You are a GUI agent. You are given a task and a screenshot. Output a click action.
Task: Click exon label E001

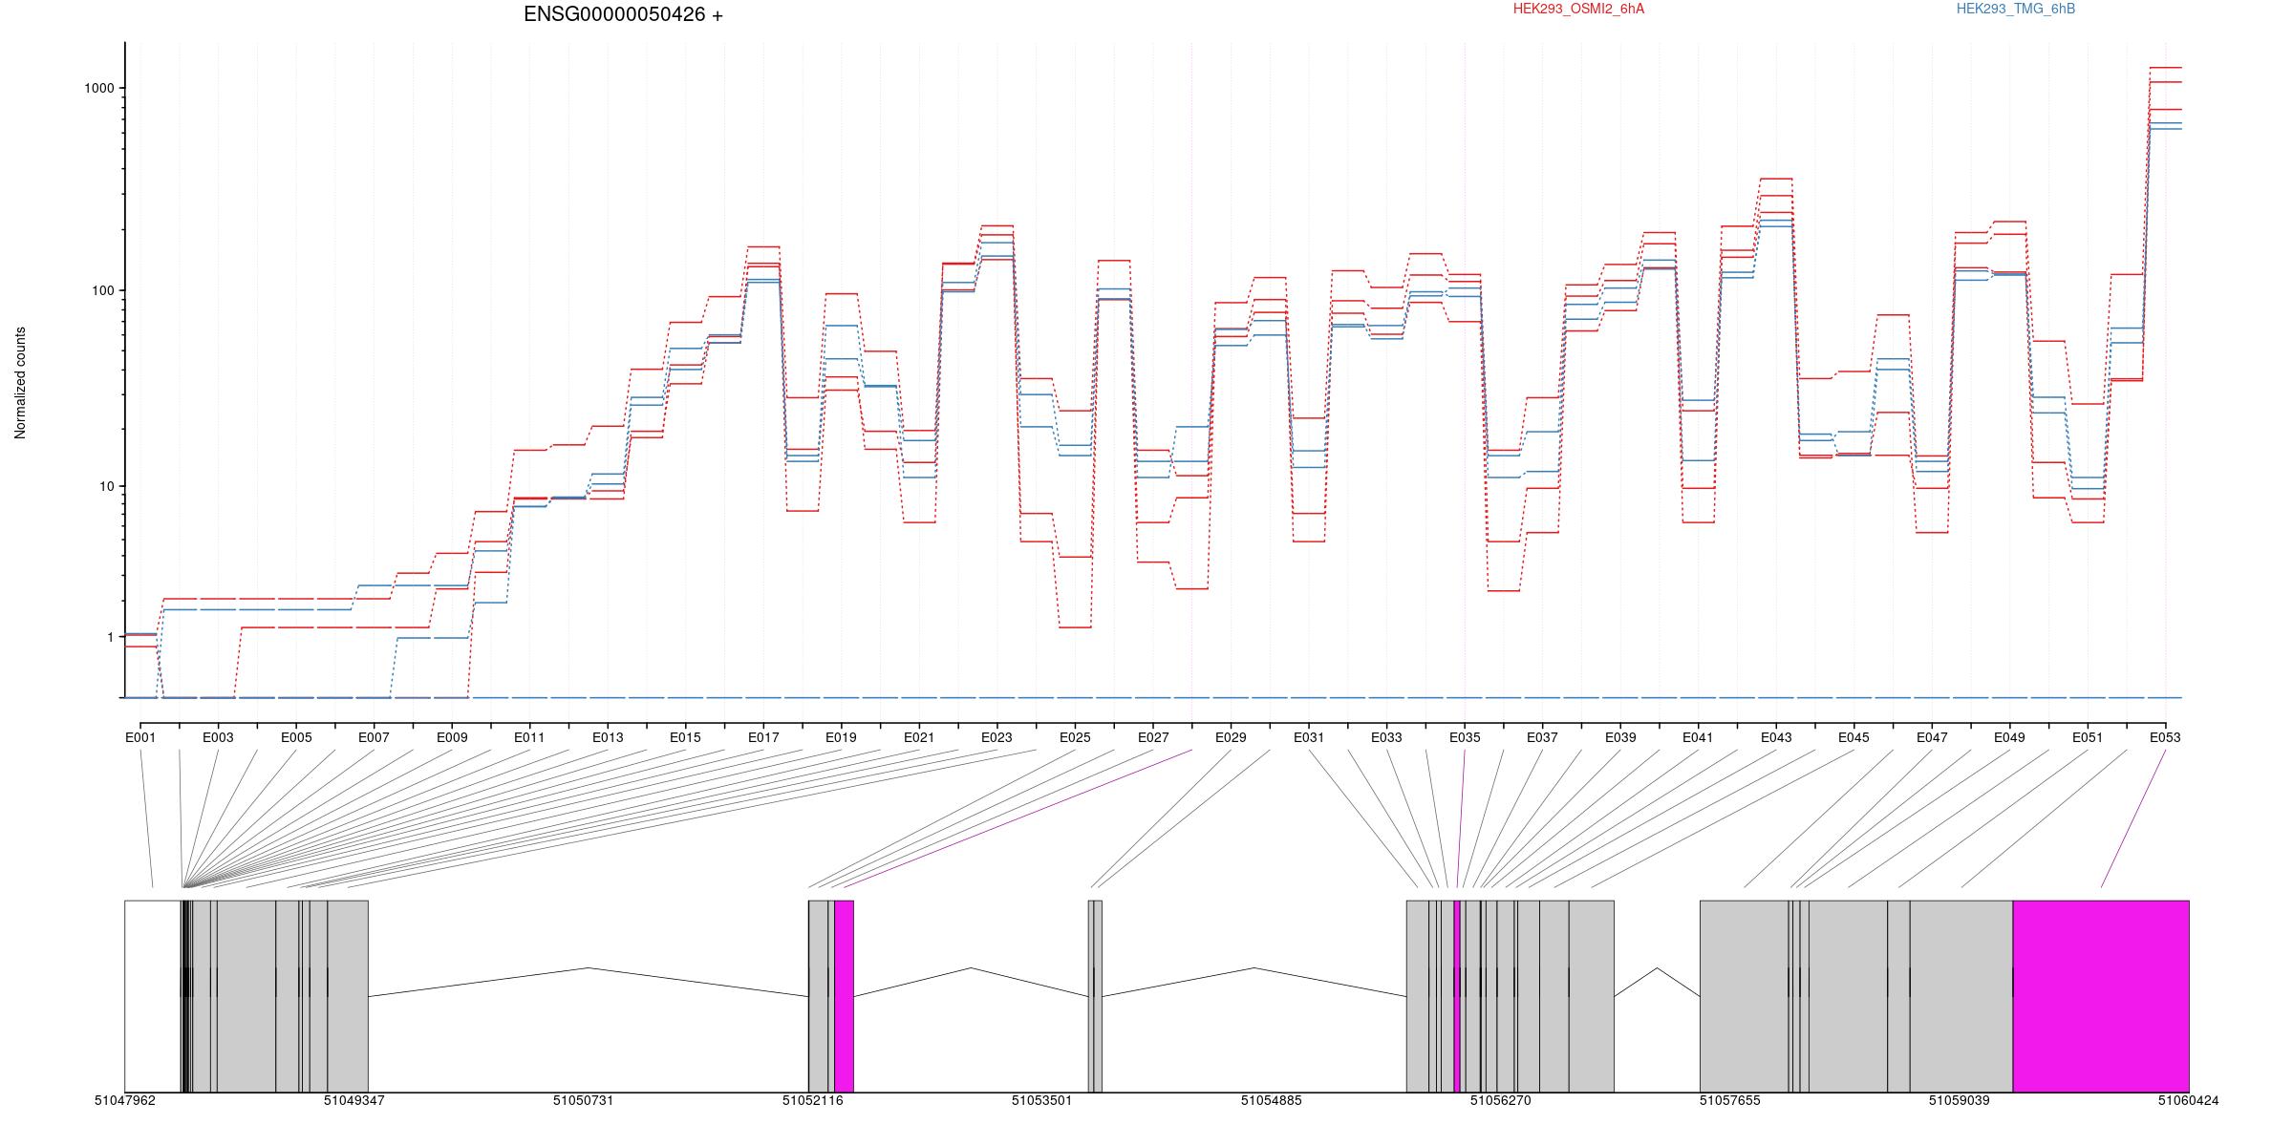coord(140,737)
